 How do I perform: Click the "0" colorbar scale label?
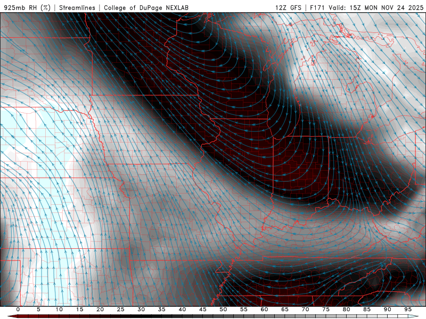click(18, 309)
